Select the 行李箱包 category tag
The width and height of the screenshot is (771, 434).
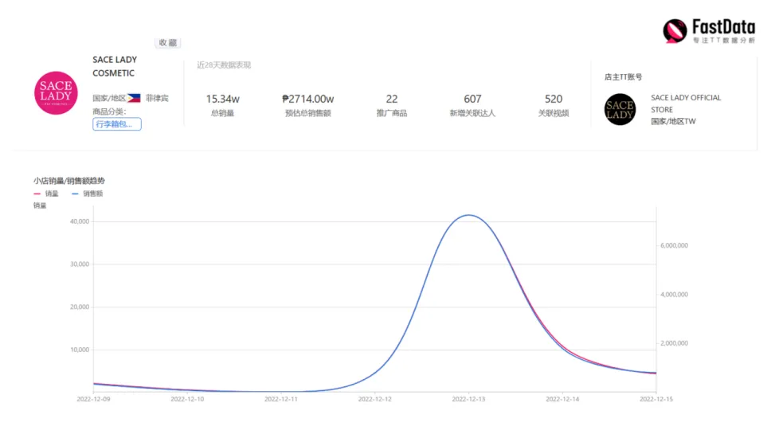click(117, 124)
